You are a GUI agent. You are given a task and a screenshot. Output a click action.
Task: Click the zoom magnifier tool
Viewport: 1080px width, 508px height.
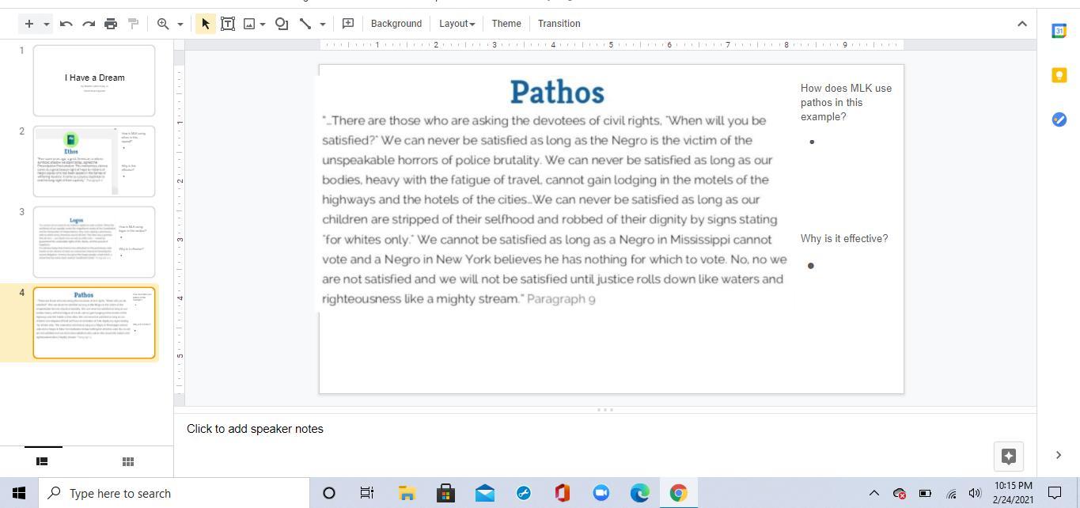click(x=163, y=24)
